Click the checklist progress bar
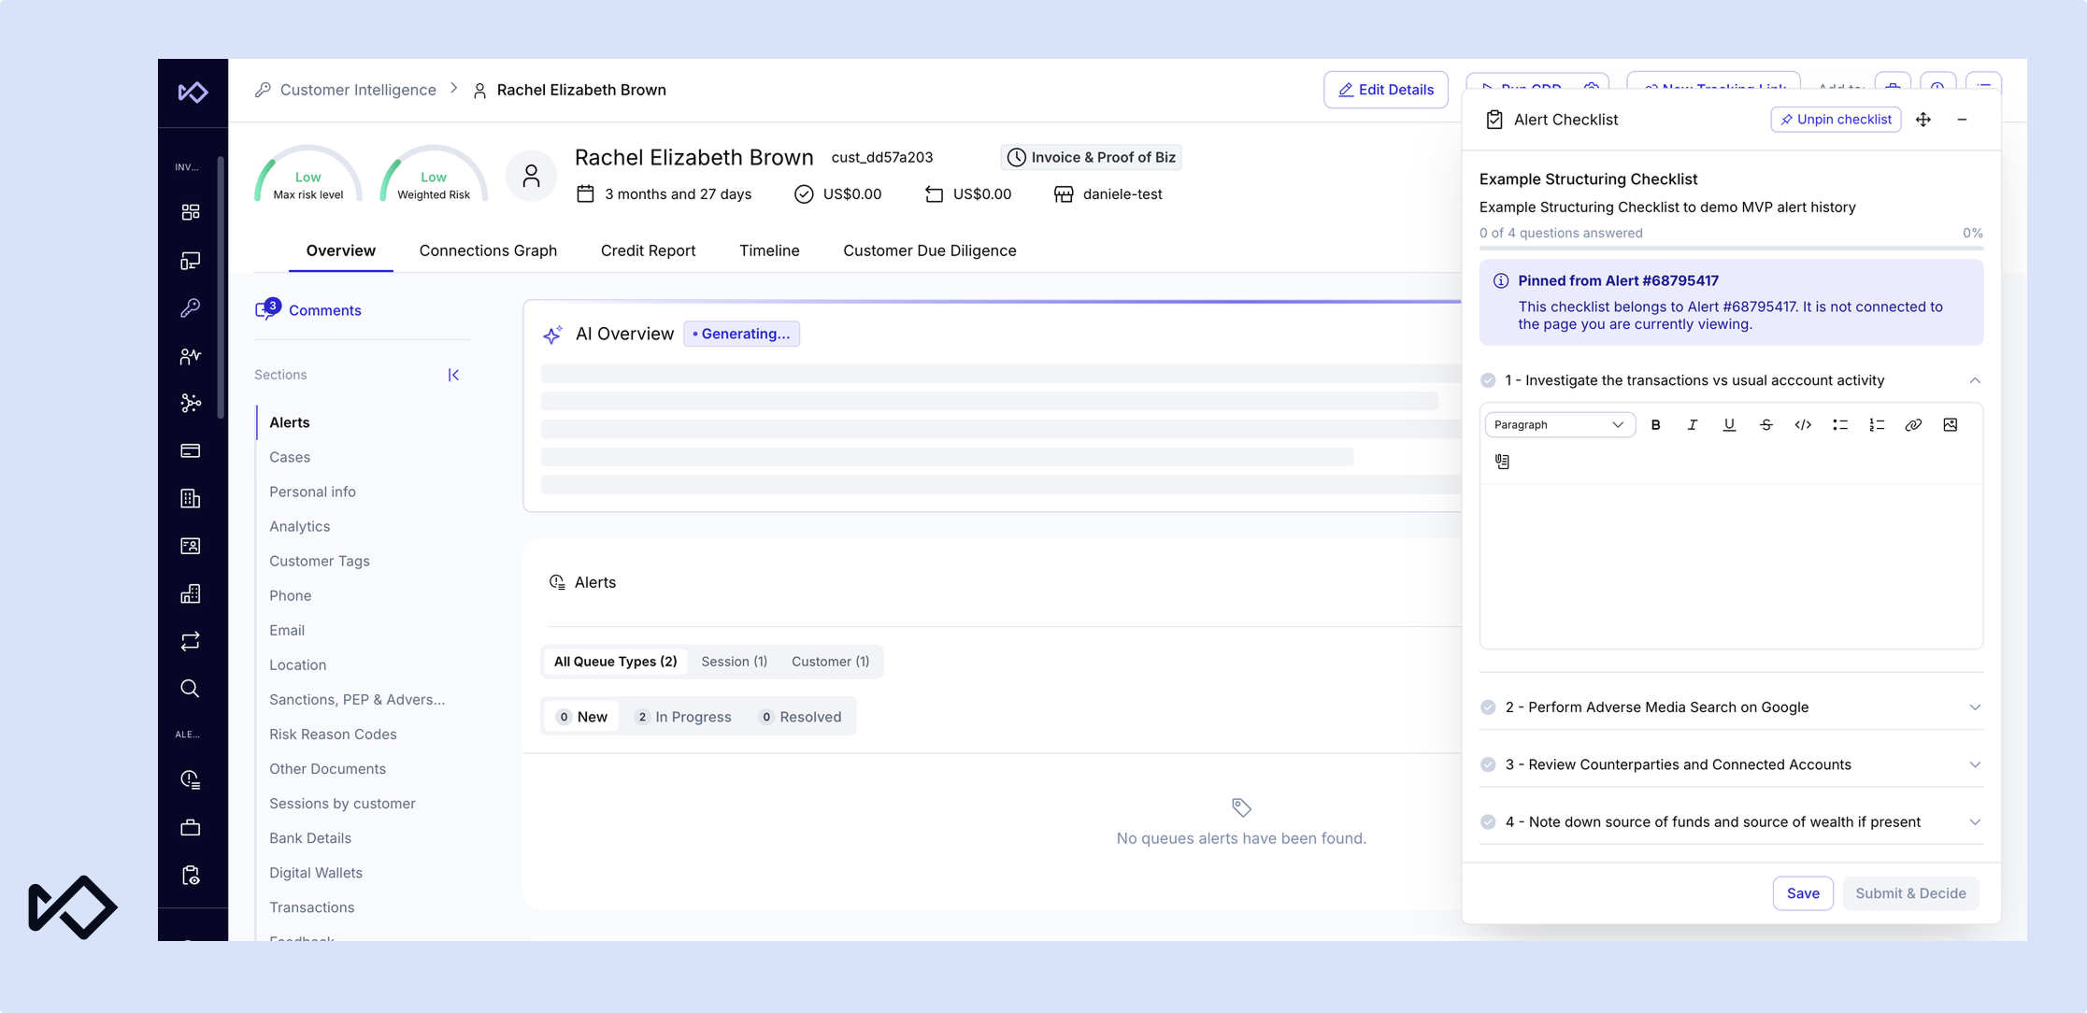2087x1013 pixels. point(1731,248)
